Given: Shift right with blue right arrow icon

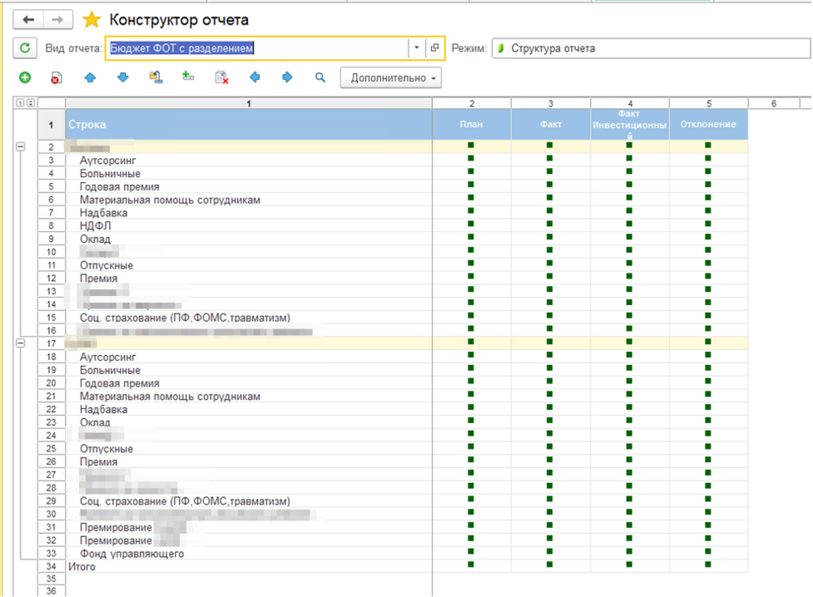Looking at the screenshot, I should click(x=287, y=77).
